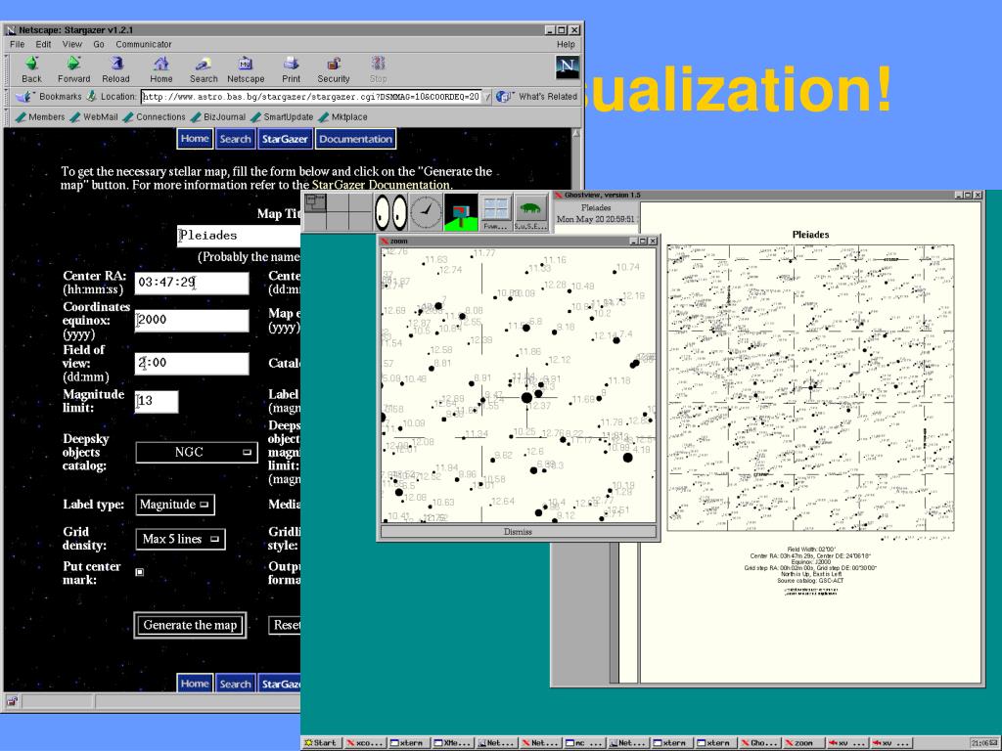Click the Center RA input field
The width and height of the screenshot is (1002, 751).
pos(192,283)
